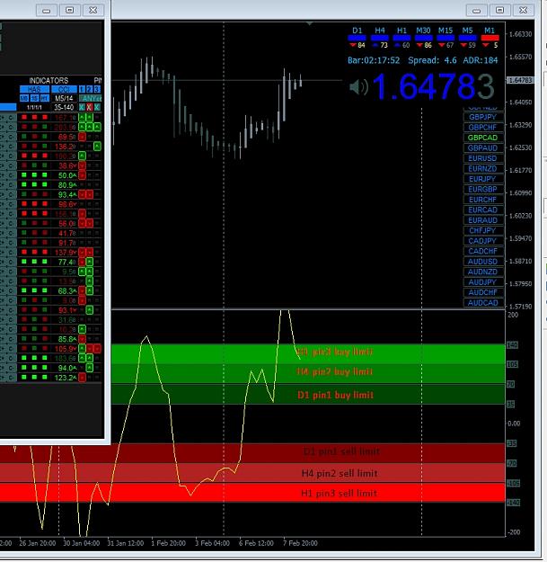Toggle pin 2 button in dashboard header
The width and height of the screenshot is (547, 562).
(89, 89)
